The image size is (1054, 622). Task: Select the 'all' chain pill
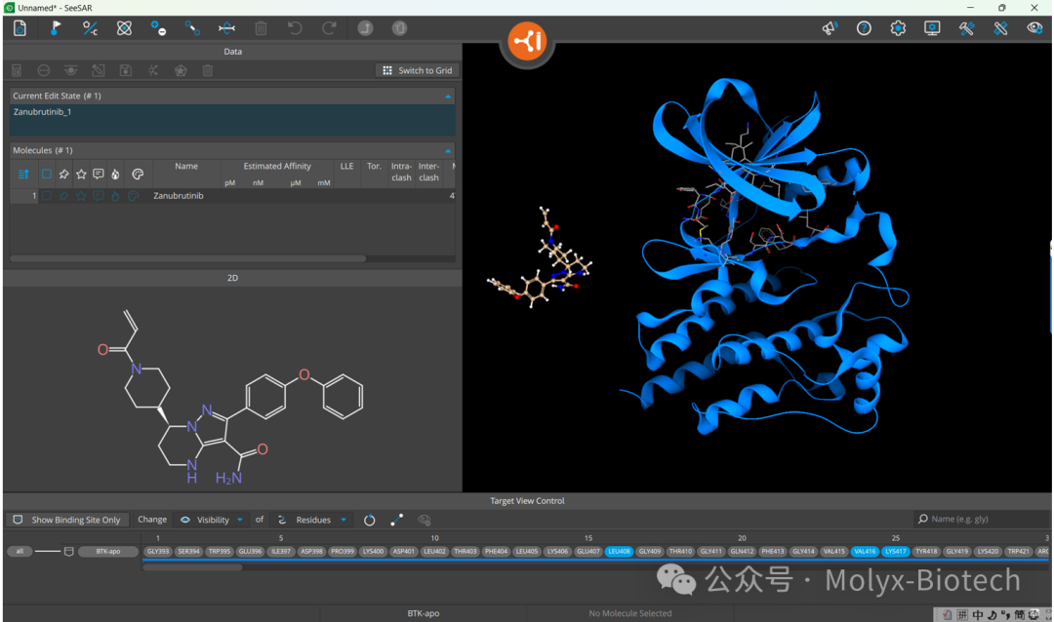pyautogui.click(x=20, y=552)
